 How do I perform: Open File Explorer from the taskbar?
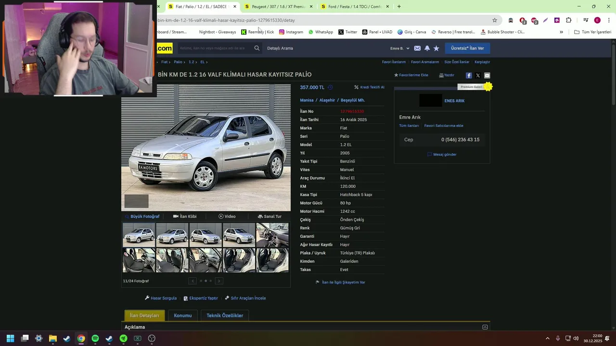[x=53, y=338]
